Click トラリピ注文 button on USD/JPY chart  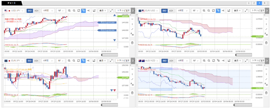pos(123,11)
